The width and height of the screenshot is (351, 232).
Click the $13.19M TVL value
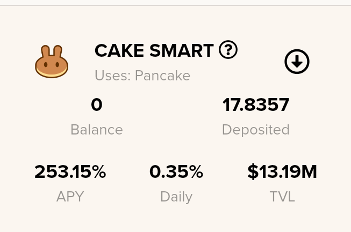(x=282, y=172)
